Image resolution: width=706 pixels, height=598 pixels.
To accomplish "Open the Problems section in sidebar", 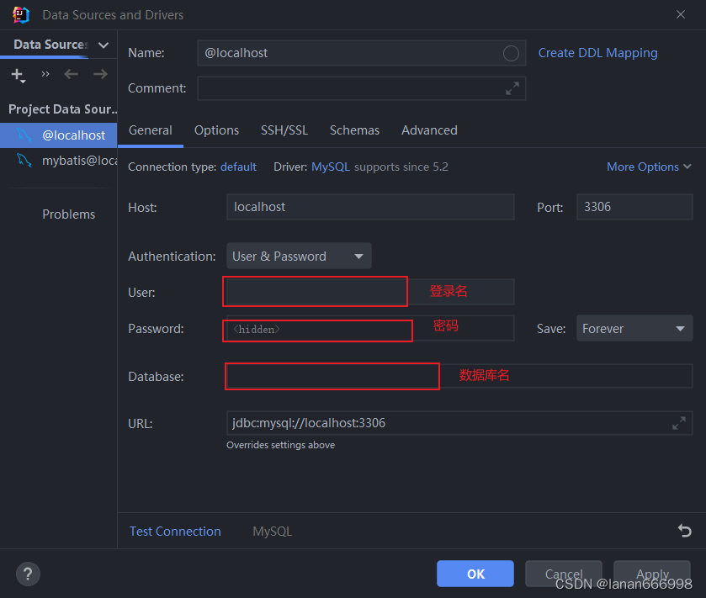I will 68,214.
